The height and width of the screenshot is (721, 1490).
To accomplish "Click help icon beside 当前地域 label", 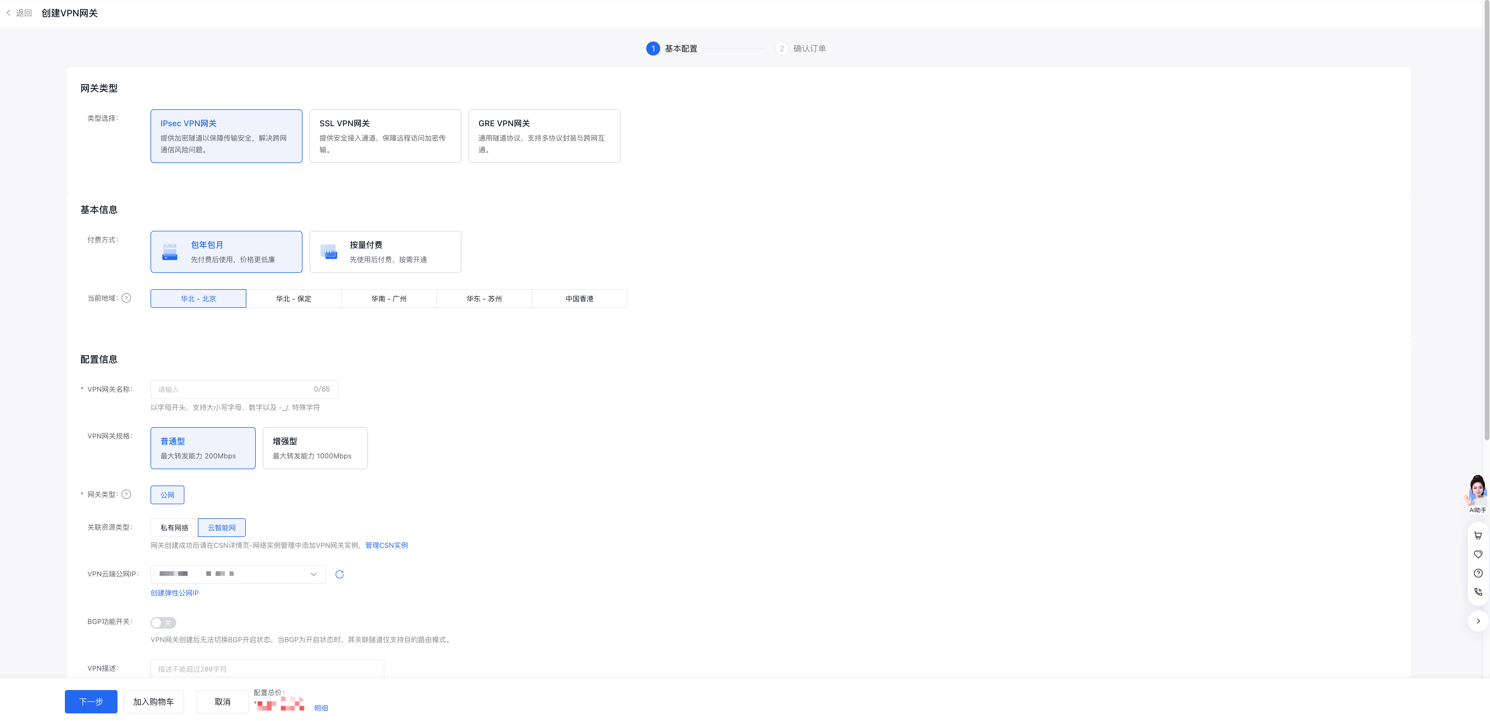I will point(126,298).
